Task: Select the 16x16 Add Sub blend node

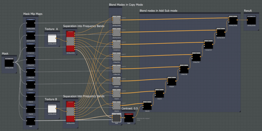Action: pos(147,105)
